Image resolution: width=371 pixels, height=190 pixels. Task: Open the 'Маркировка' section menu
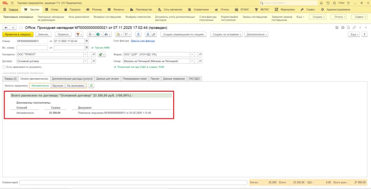(x=285, y=10)
